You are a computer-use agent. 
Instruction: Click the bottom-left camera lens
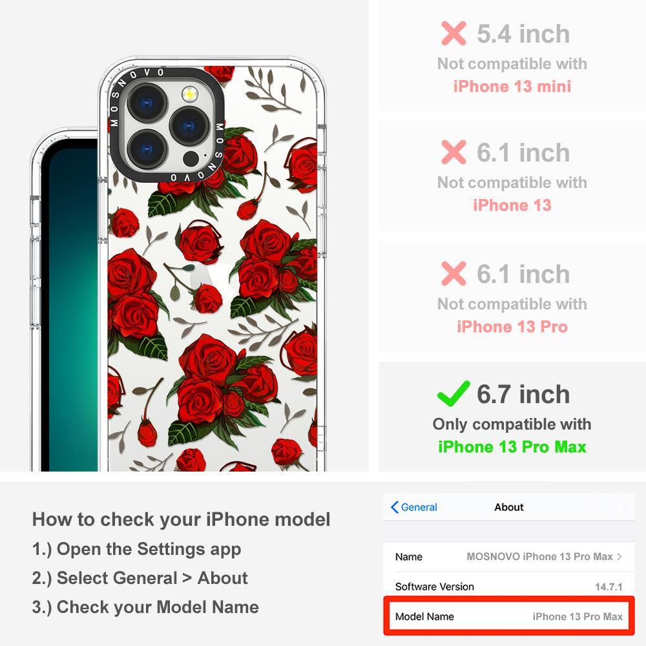147,149
